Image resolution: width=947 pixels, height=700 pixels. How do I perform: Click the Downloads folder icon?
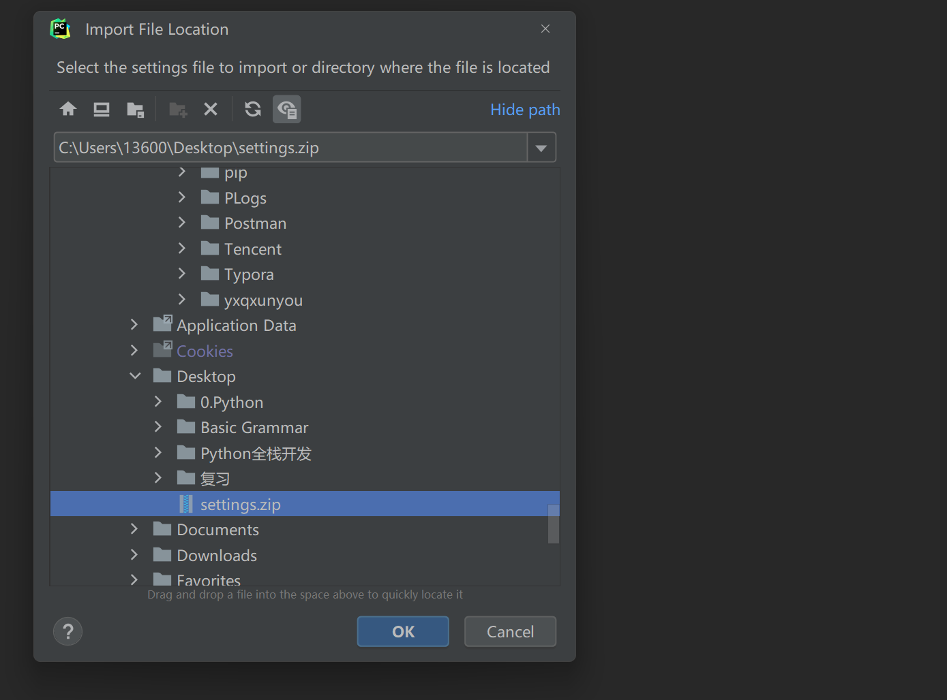[x=162, y=555]
